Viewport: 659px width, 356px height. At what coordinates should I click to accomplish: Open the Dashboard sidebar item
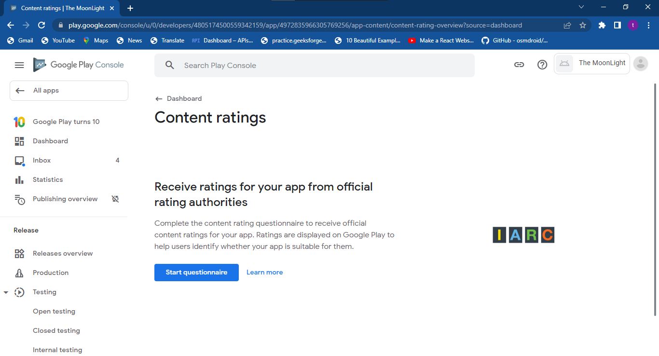pos(64,141)
